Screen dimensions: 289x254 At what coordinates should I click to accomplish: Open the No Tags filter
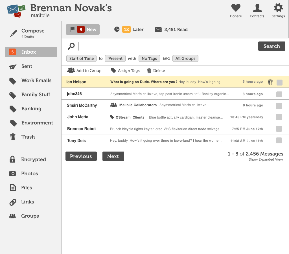coord(149,58)
